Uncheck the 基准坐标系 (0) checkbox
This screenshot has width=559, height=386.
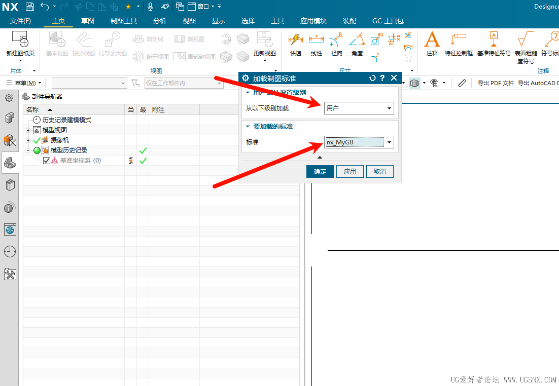(47, 161)
